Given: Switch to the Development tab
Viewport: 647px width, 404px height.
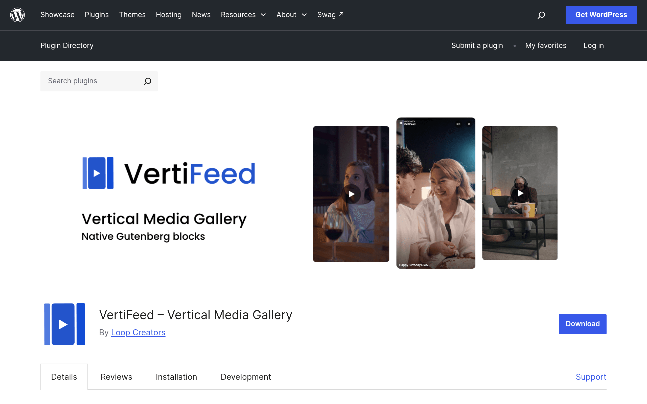Looking at the screenshot, I should [x=246, y=377].
